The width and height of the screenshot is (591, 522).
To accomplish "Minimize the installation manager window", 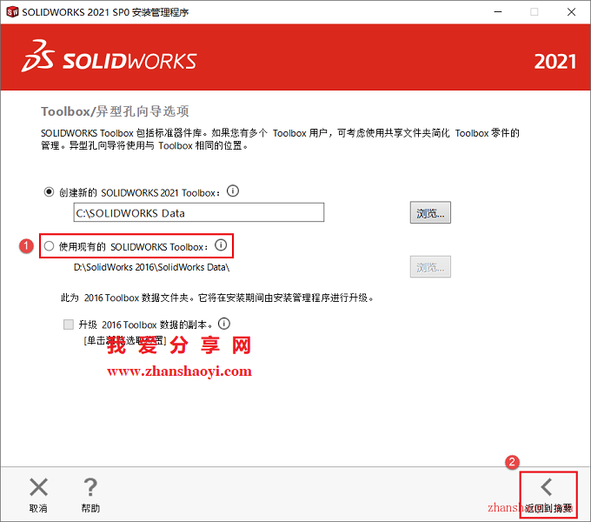I will tap(498, 12).
